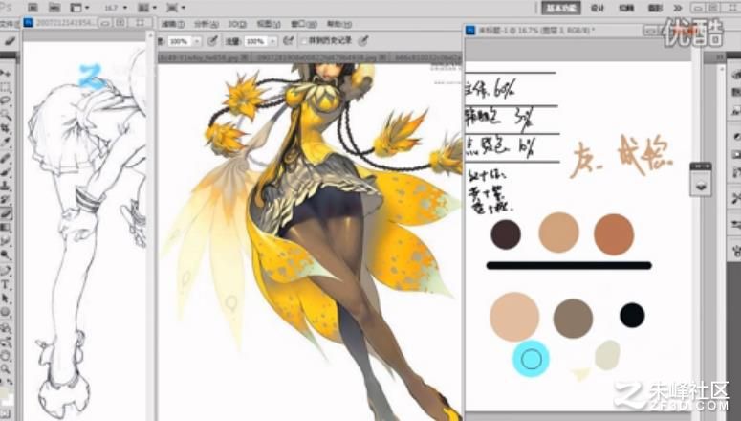Open the 滤镜 menu

(172, 24)
